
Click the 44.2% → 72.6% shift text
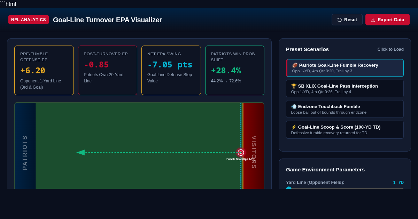[226, 81]
